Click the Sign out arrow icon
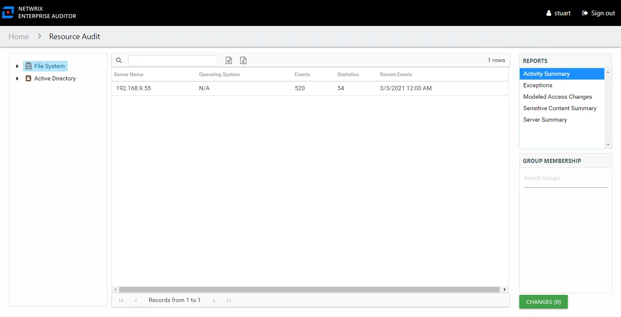Screen dimensions: 621x317 tap(585, 13)
